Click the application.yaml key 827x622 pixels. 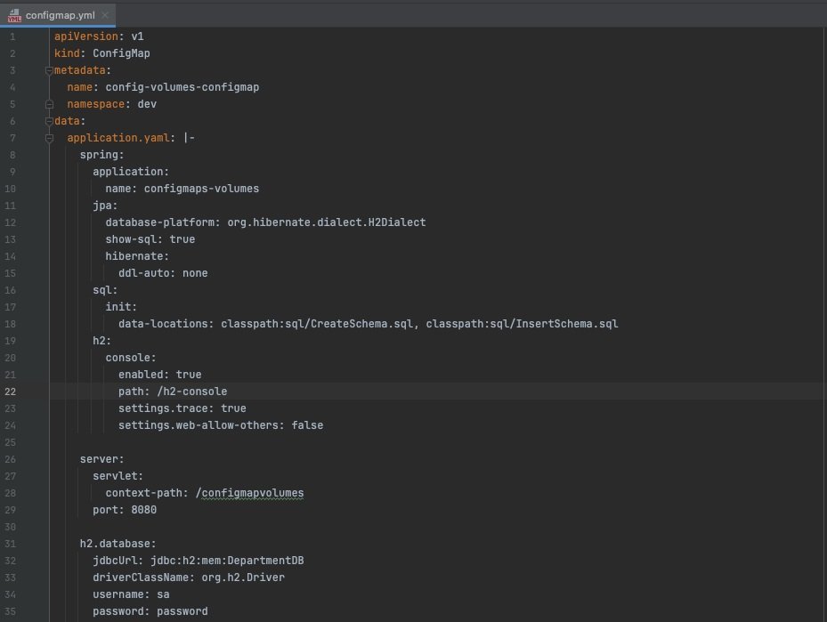[118, 138]
